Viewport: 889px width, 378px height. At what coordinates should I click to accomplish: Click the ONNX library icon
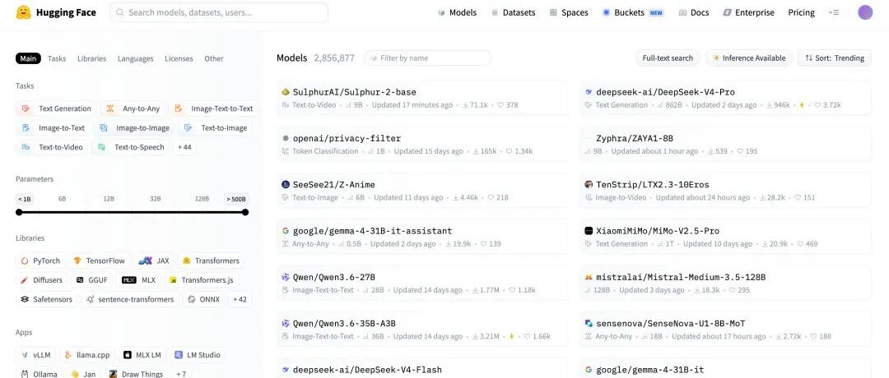[192, 299]
